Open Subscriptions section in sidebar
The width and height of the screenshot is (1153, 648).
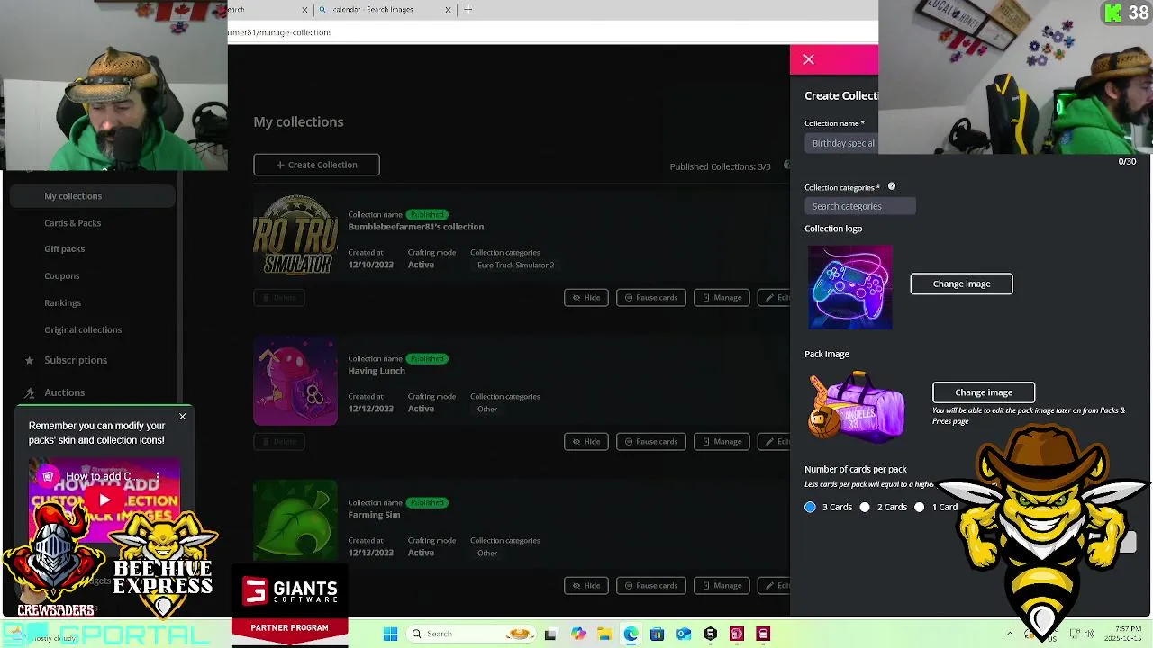pos(76,360)
